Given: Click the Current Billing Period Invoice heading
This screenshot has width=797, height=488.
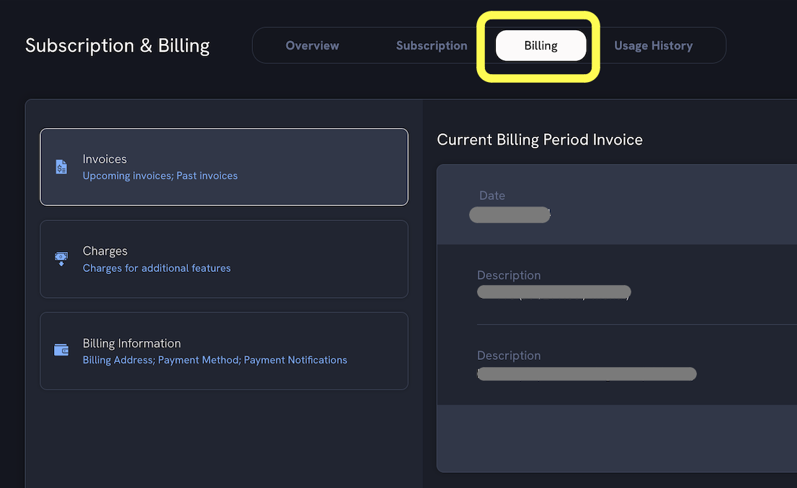Looking at the screenshot, I should click(540, 140).
